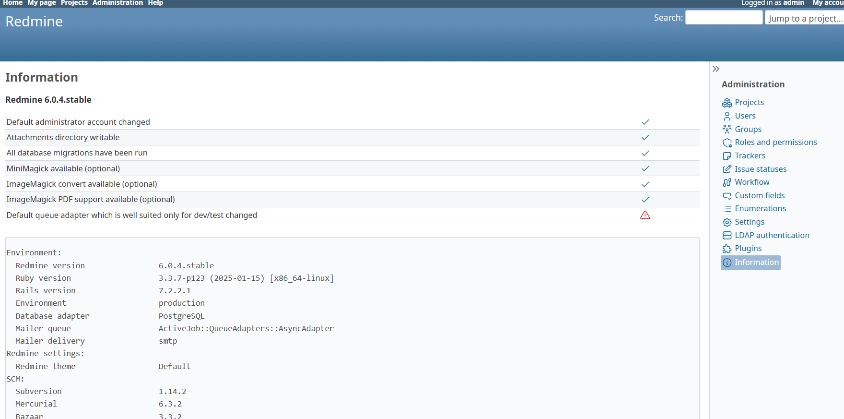Image resolution: width=844 pixels, height=419 pixels.
Task: Click the Rails version value 7.2.2.1
Action: click(175, 291)
